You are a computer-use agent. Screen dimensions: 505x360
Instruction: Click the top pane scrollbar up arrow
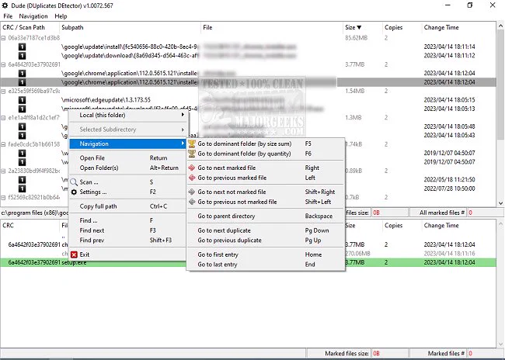(500, 26)
